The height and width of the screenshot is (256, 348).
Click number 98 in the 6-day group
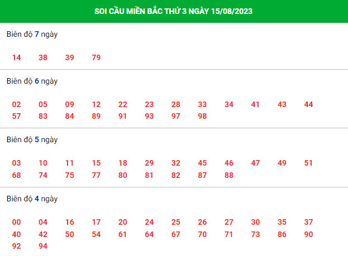[202, 116]
